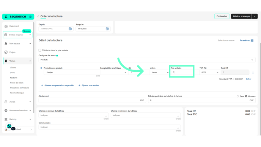Screen dimensions: 261x147
Task: Click the Champ au-dessus du tableau textarea
Action: [74, 115]
